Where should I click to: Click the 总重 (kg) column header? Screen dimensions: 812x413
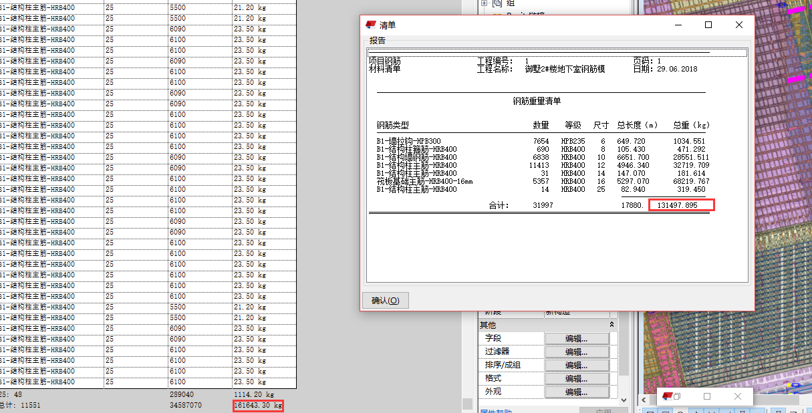click(691, 125)
